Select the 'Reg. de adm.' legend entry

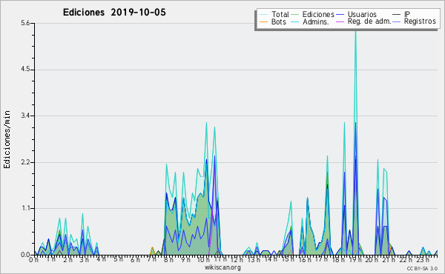tap(363, 21)
